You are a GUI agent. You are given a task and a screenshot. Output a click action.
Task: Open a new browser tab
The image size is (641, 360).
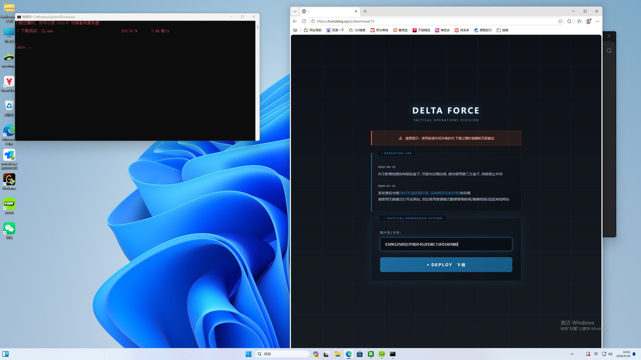365,11
